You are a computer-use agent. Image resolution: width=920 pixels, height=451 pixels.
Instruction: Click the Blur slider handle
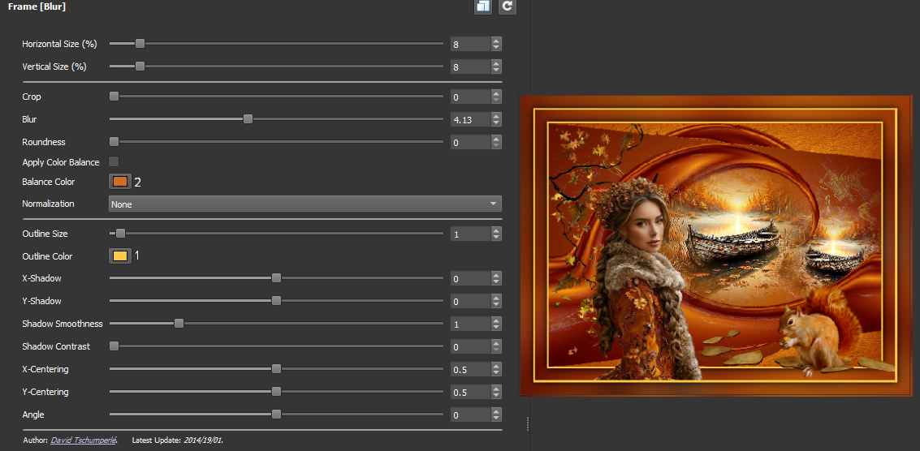[248, 119]
